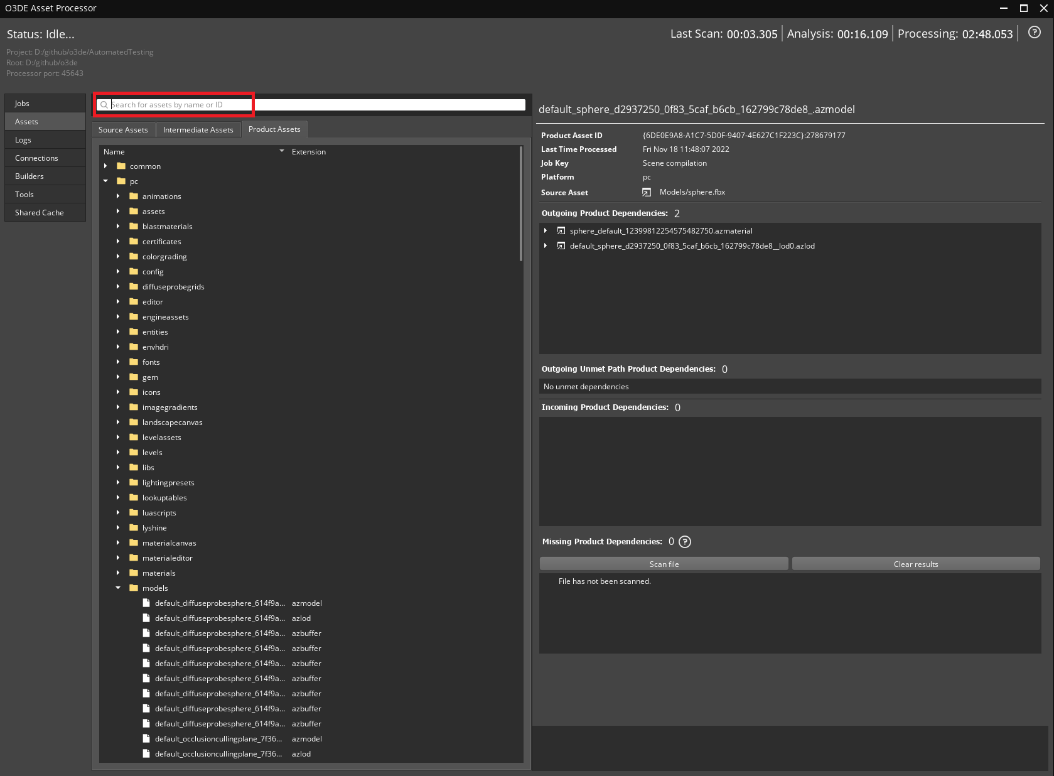The image size is (1054, 776).
Task: Click the models folder icon
Action: click(132, 588)
